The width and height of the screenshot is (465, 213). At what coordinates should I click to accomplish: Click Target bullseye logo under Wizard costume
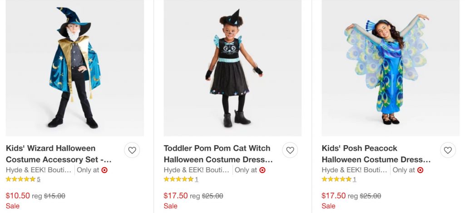point(104,170)
